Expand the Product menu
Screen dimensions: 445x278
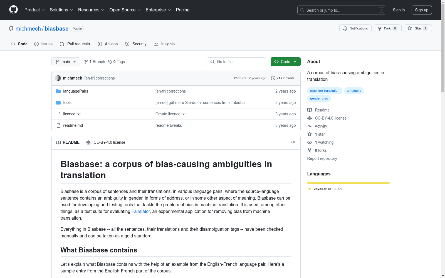[x=34, y=10]
